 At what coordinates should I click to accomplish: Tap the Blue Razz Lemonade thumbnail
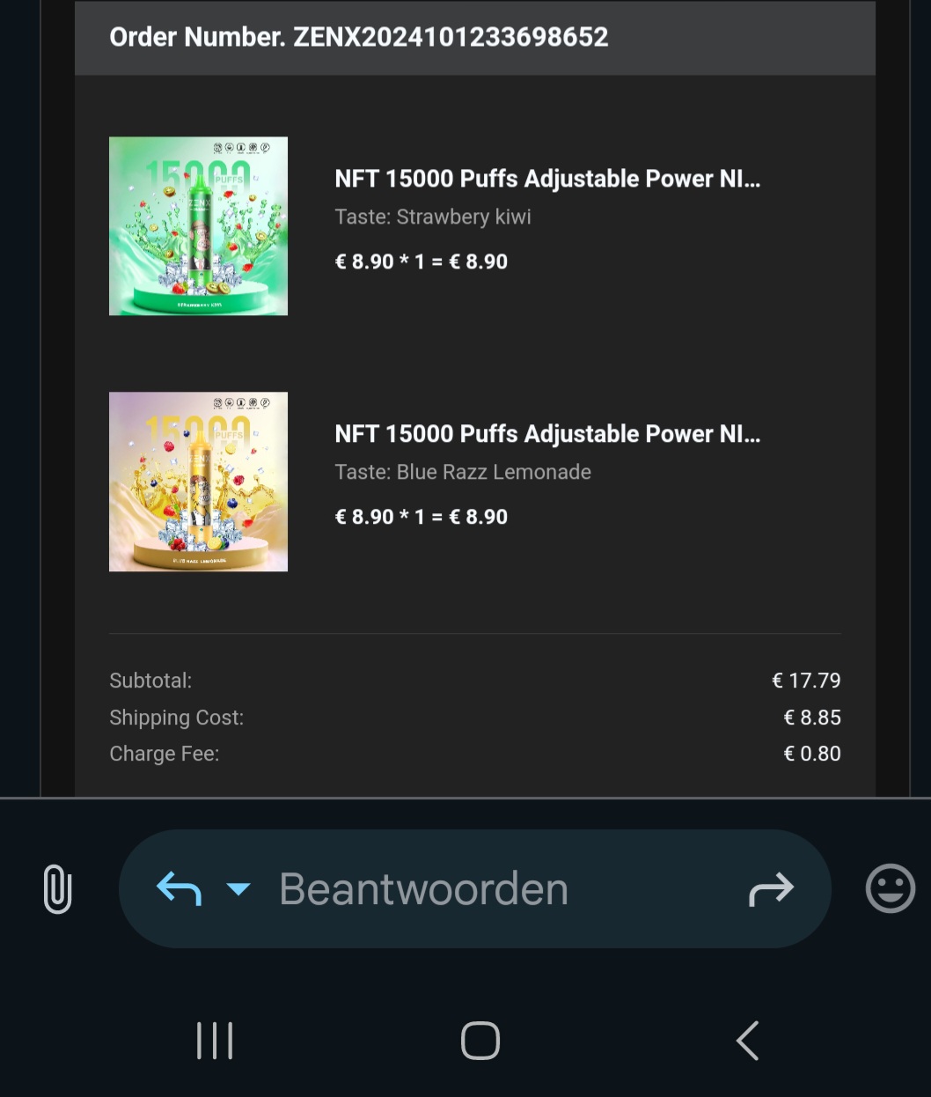198,482
